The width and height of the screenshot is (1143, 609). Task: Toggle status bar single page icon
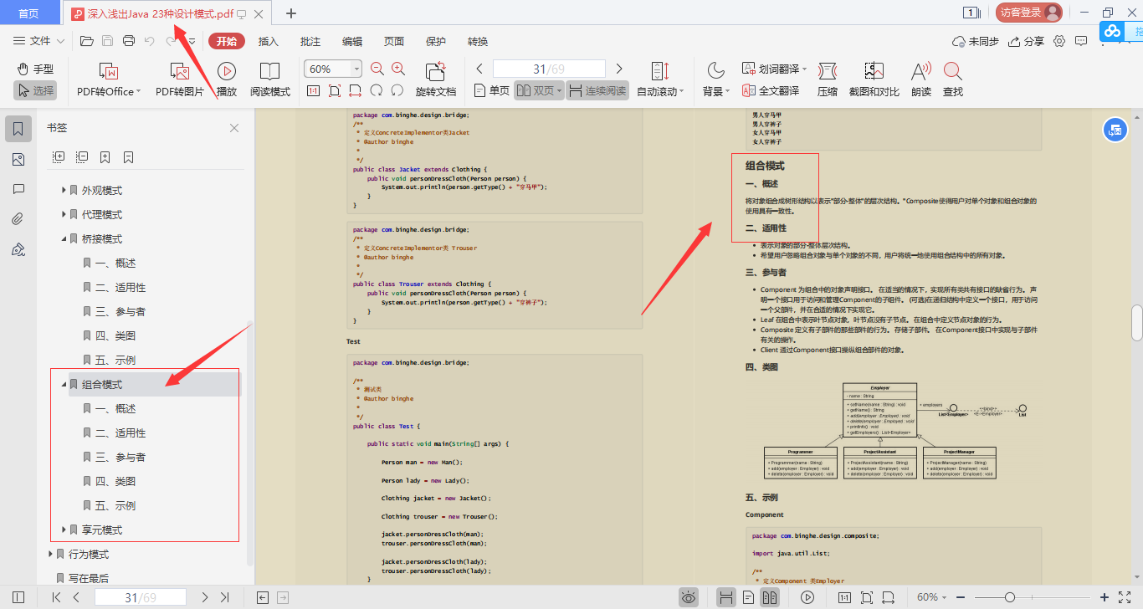[x=748, y=597]
